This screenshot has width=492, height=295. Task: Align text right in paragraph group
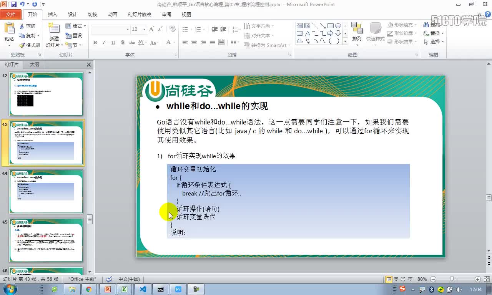point(203,42)
